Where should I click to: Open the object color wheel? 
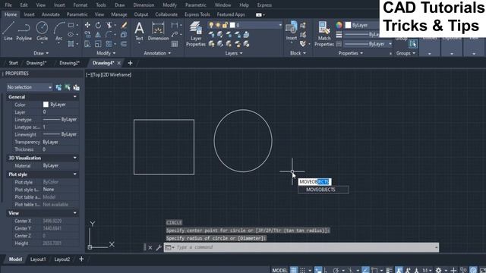pos(339,25)
